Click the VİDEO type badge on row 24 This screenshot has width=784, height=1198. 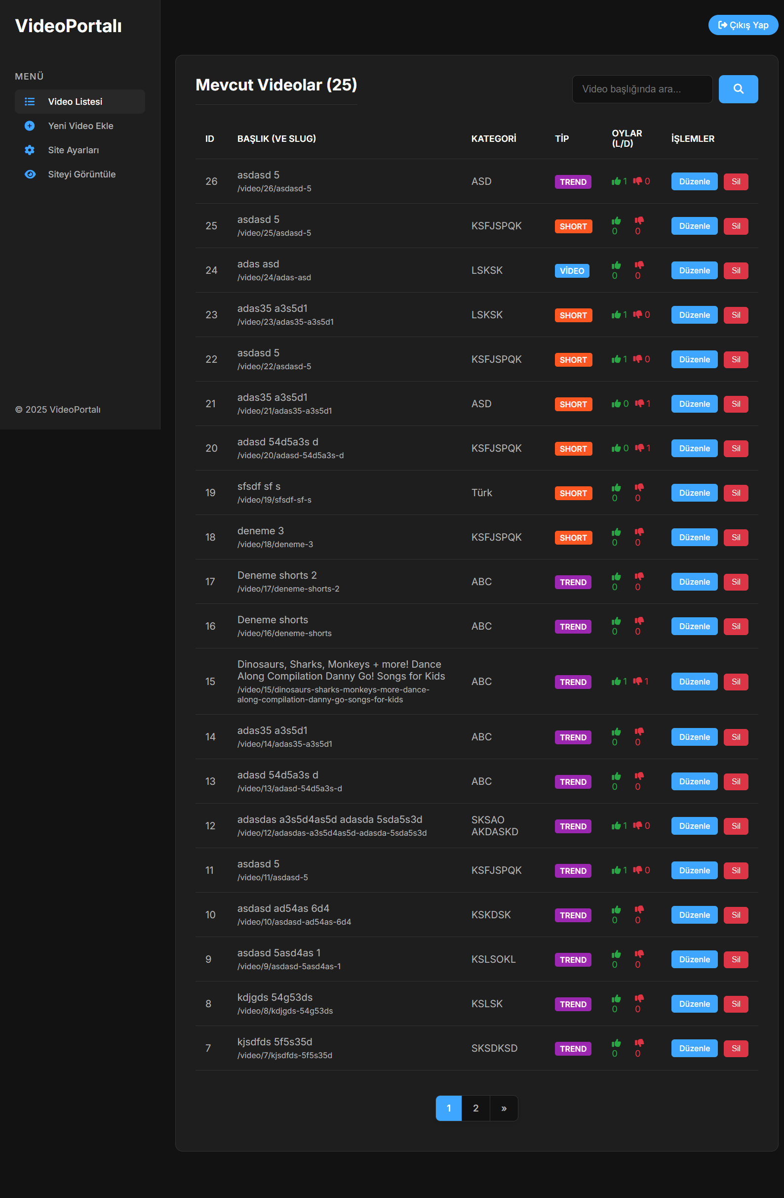[571, 271]
